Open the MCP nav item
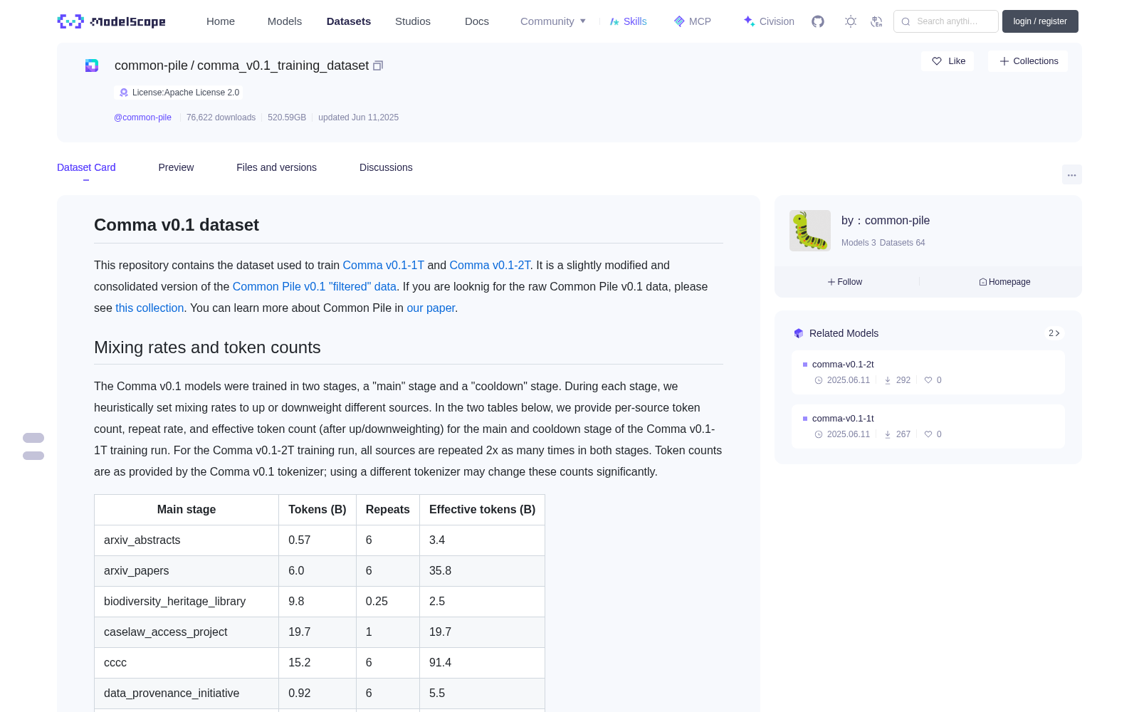 (x=693, y=21)
